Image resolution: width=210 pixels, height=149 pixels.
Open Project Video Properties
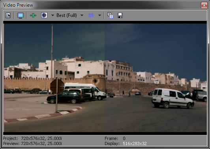click(x=8, y=15)
